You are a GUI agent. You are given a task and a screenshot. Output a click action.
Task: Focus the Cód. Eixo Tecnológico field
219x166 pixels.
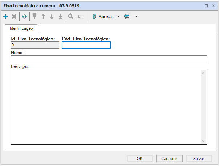coord(86,45)
